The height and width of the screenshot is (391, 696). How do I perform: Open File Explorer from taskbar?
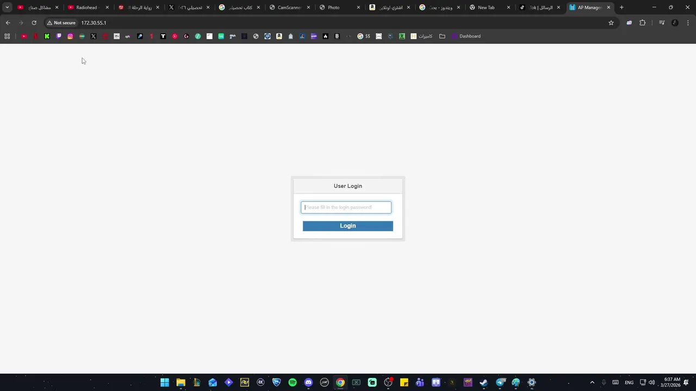[x=181, y=382]
